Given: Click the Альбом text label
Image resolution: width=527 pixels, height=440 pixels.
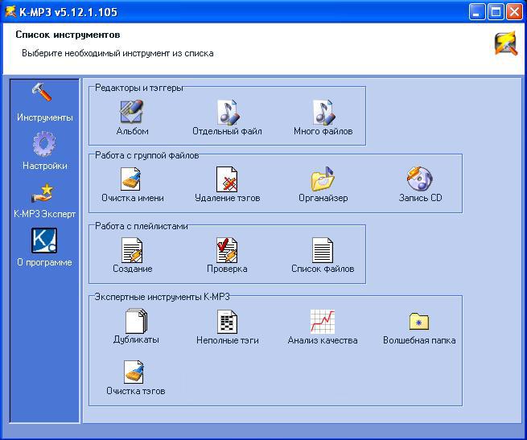Looking at the screenshot, I should 133,131.
